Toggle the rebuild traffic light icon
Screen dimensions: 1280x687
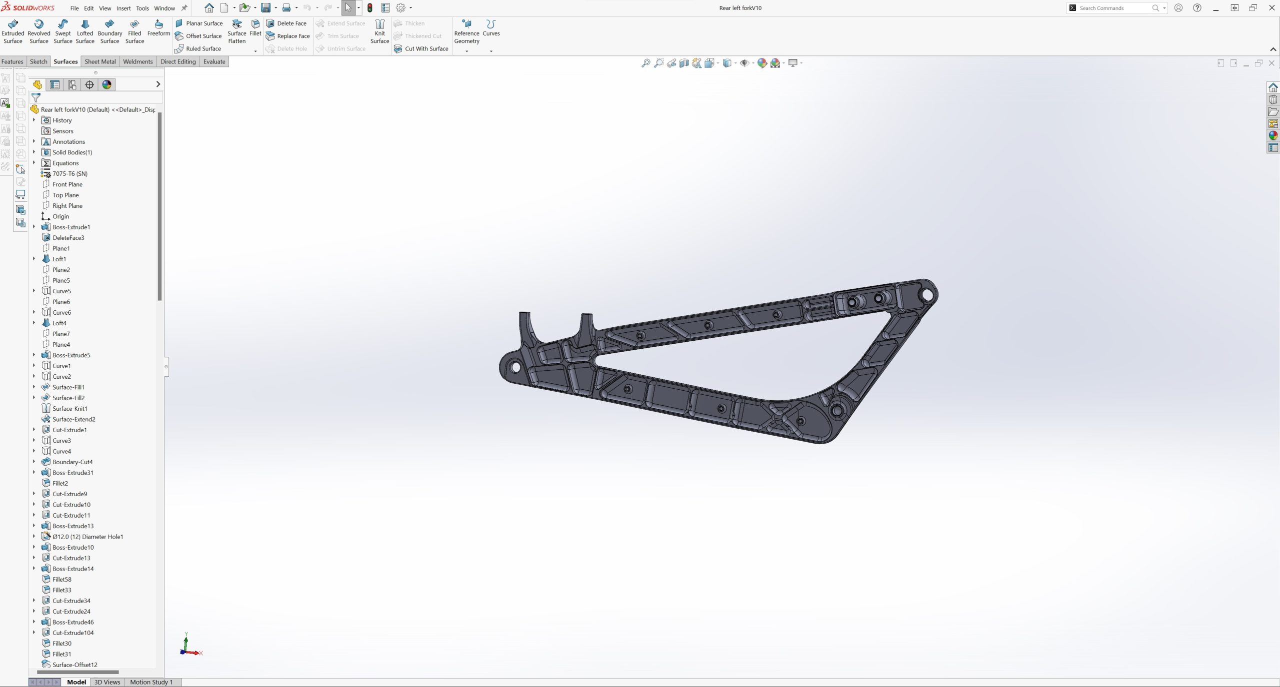click(x=369, y=8)
